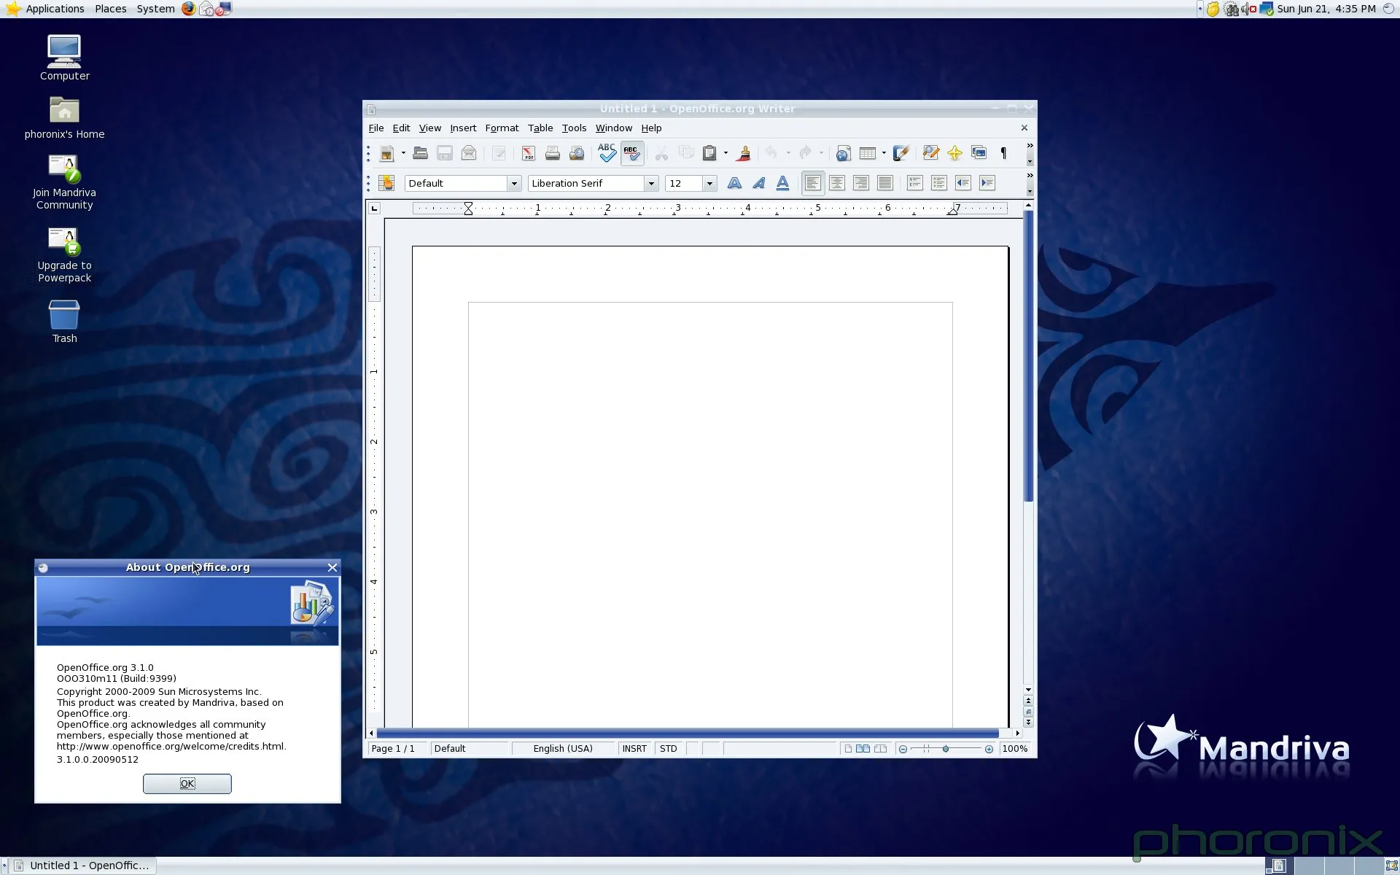The height and width of the screenshot is (875, 1400).
Task: Open the File menu
Action: tap(376, 128)
